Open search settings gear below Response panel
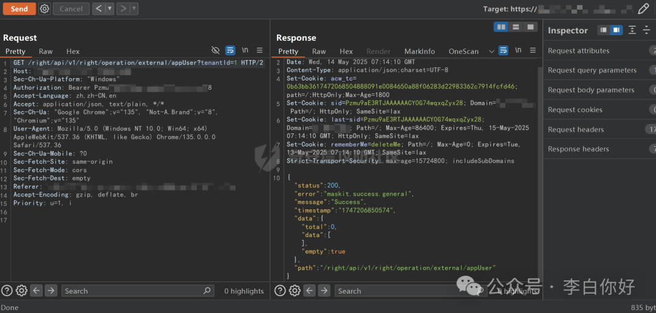The image size is (656, 313). (295, 291)
